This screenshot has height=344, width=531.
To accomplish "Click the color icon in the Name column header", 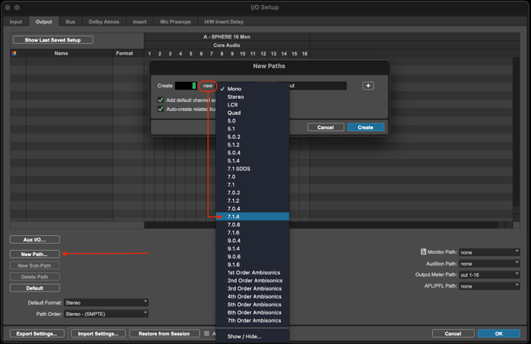I will click(14, 53).
